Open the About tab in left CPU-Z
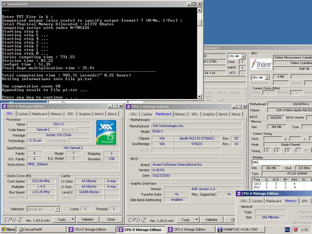Screen dimensions: 312x234 click(112, 114)
